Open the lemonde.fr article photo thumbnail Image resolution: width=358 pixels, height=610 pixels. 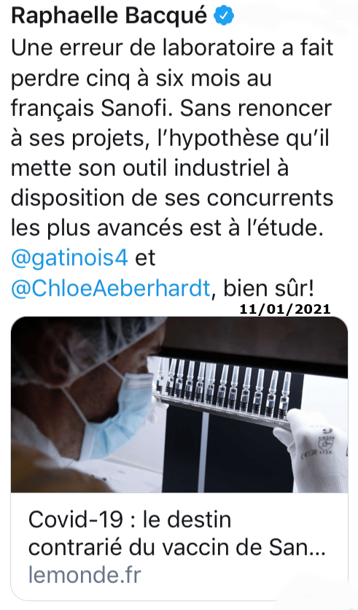179,404
